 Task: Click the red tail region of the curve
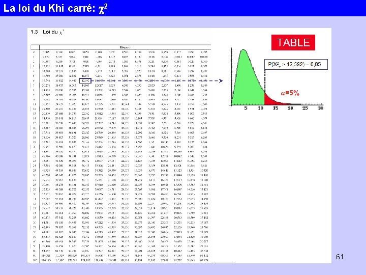[x=271, y=100]
